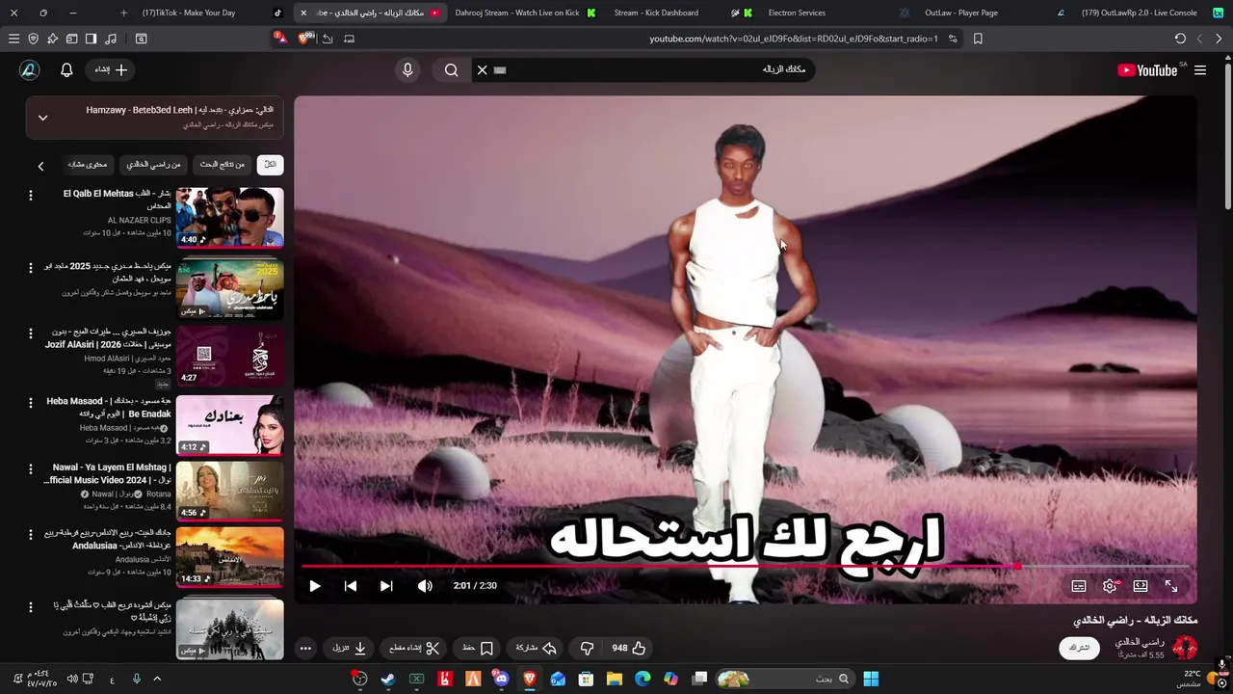Open the YouTube account avatar menu
Image resolution: width=1233 pixels, height=694 pixels.
[x=29, y=69]
